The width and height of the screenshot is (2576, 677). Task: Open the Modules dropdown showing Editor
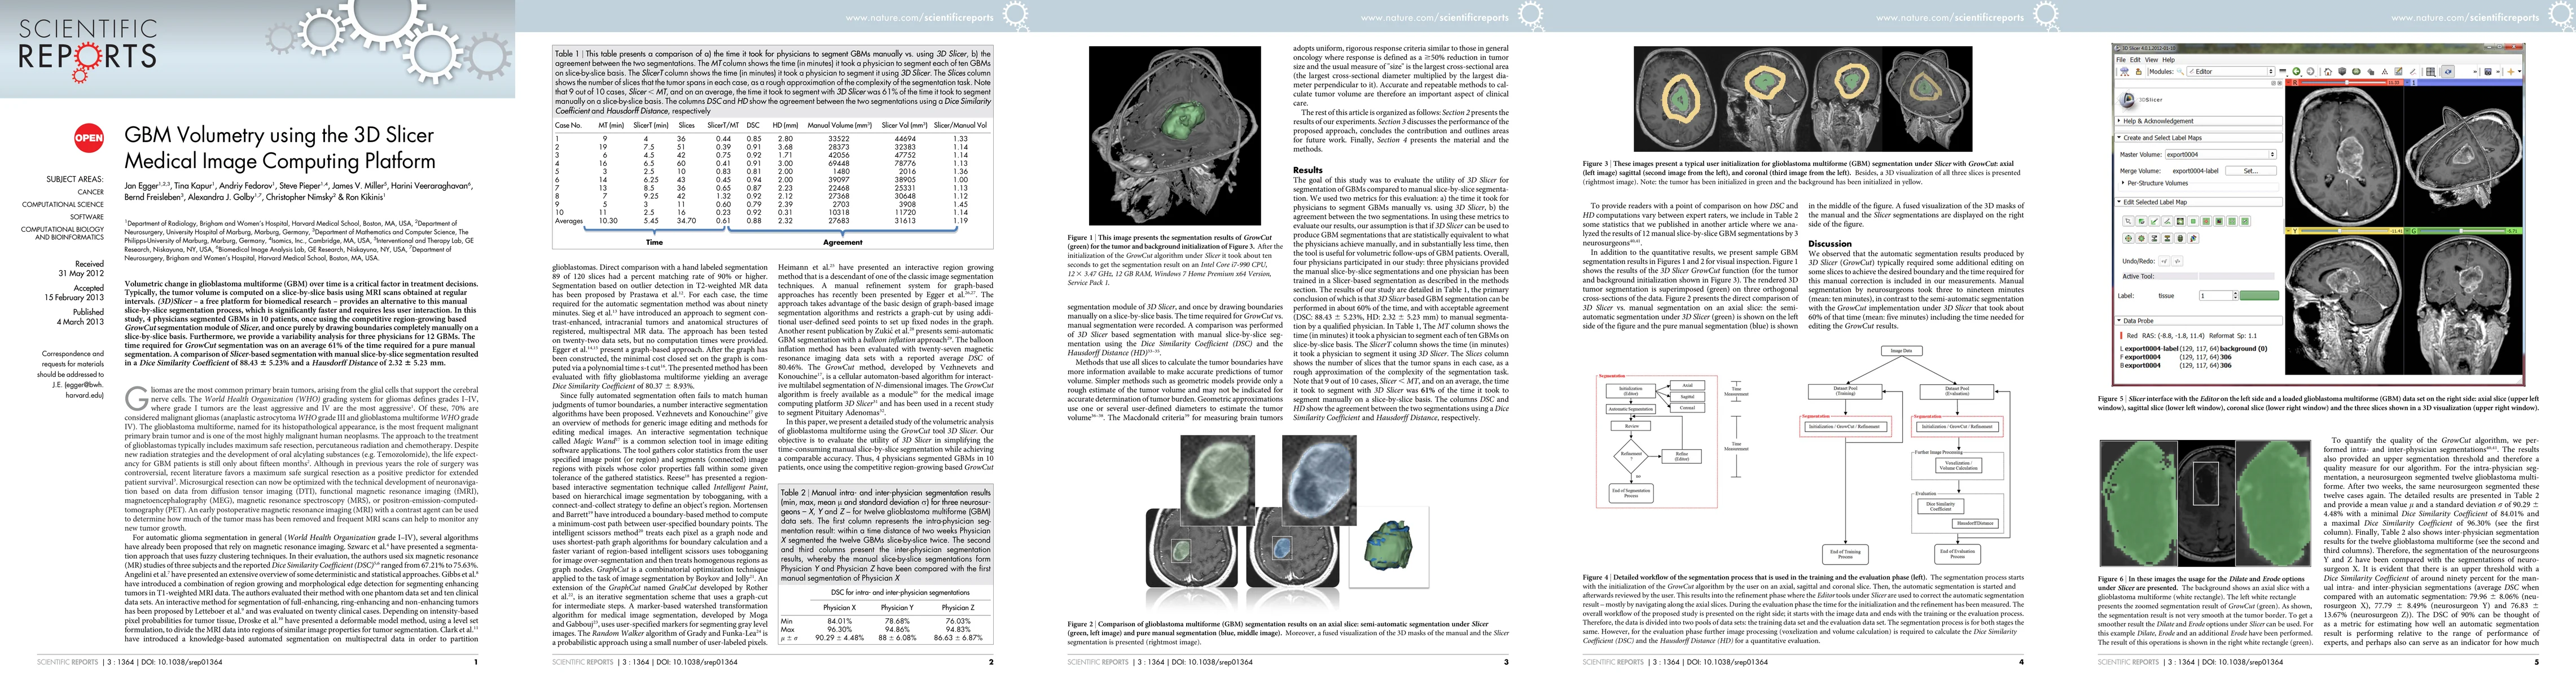point(2231,72)
